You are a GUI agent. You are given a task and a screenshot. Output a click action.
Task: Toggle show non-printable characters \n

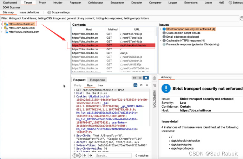pos(141,85)
